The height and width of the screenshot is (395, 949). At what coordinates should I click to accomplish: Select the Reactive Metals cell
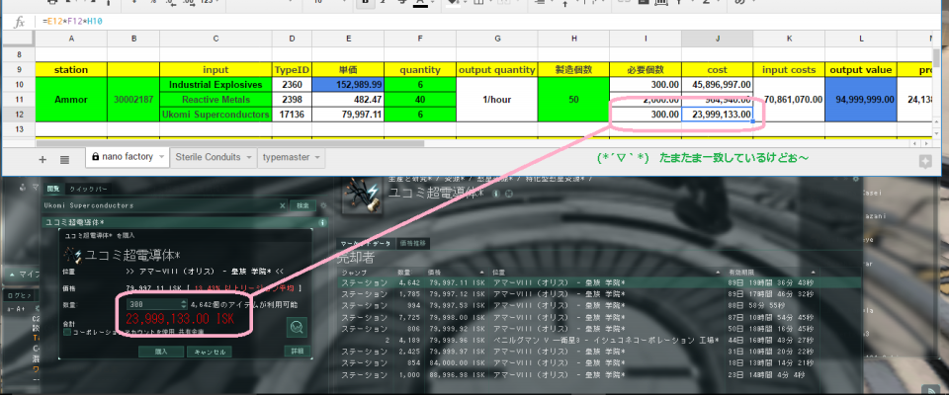pyautogui.click(x=216, y=99)
